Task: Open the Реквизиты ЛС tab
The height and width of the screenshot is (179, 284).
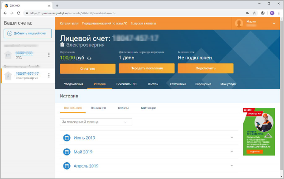Action: [x=126, y=84]
